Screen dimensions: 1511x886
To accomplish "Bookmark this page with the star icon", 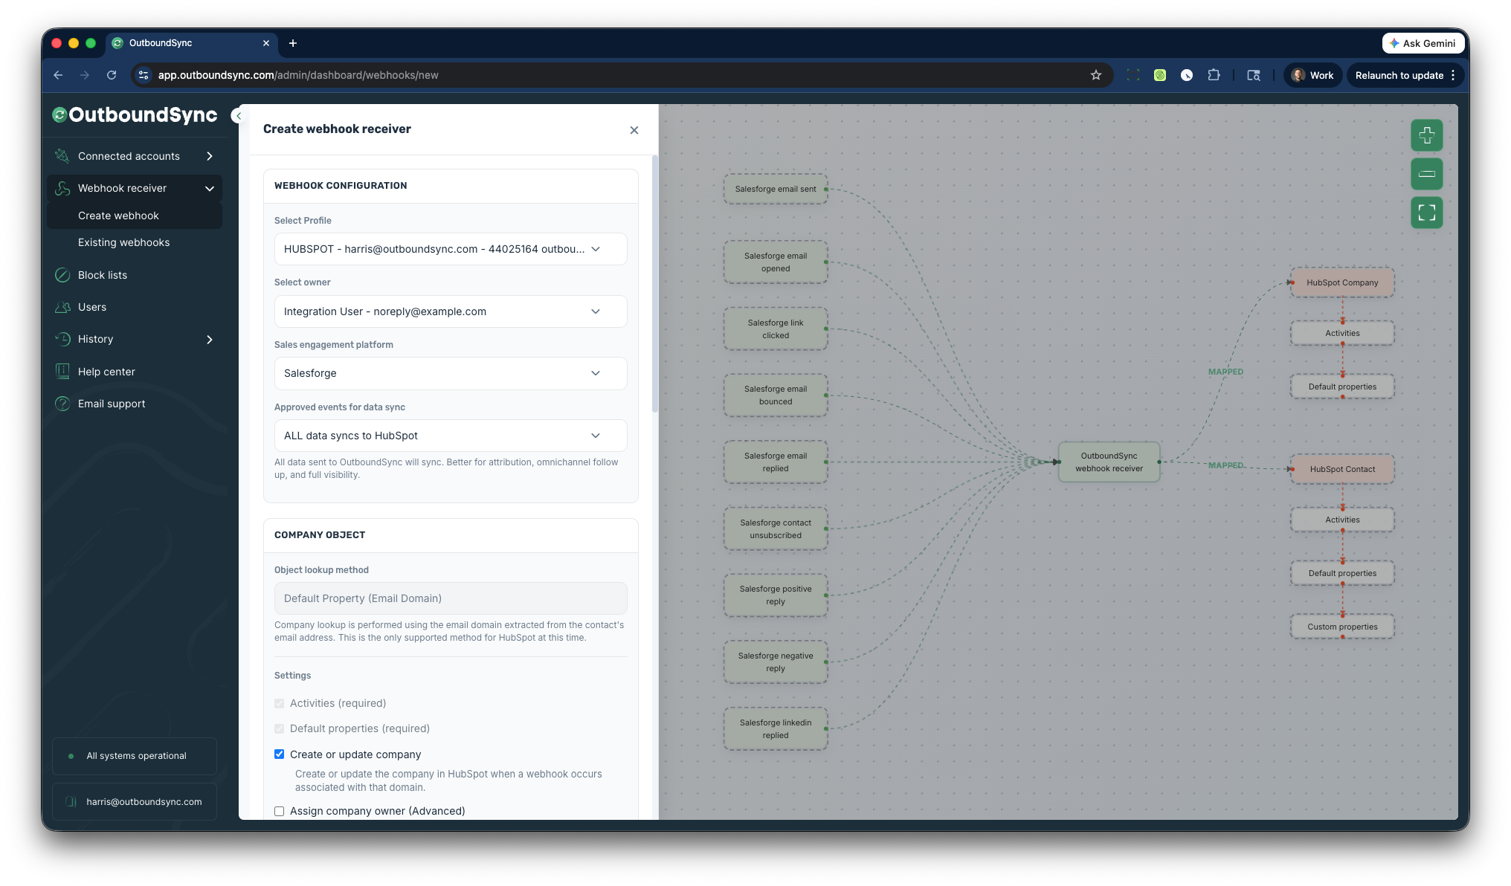I will 1095,75.
